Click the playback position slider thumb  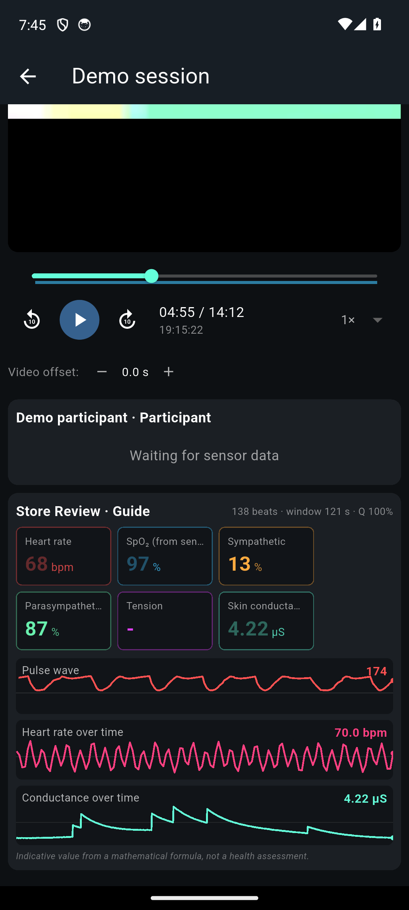click(x=152, y=276)
